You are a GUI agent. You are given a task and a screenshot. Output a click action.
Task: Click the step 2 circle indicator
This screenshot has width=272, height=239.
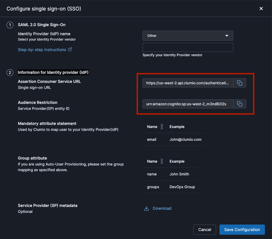(x=10, y=73)
